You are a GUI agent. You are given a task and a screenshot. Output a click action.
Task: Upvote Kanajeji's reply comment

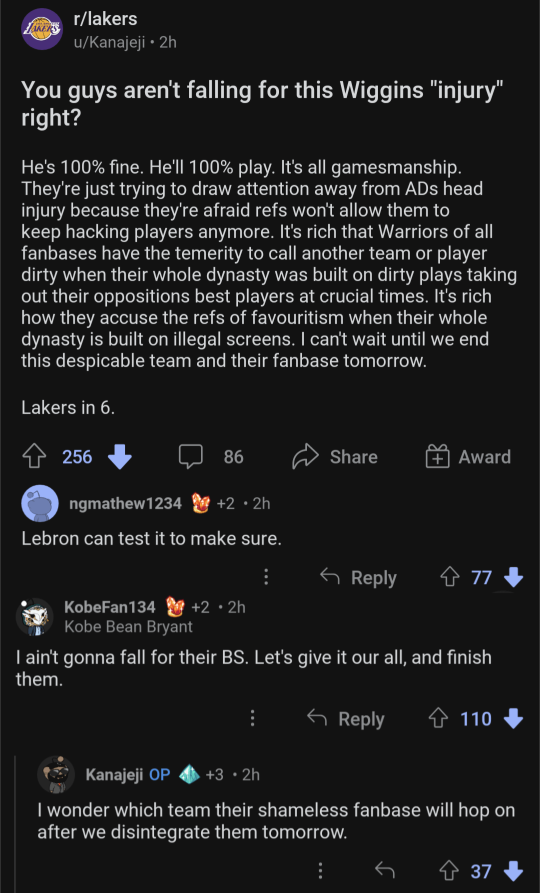[x=449, y=870]
